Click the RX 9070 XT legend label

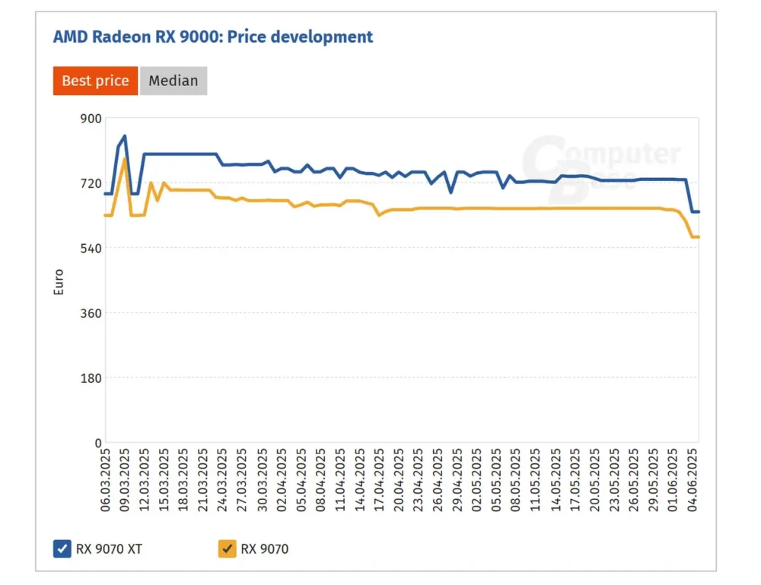[109, 549]
